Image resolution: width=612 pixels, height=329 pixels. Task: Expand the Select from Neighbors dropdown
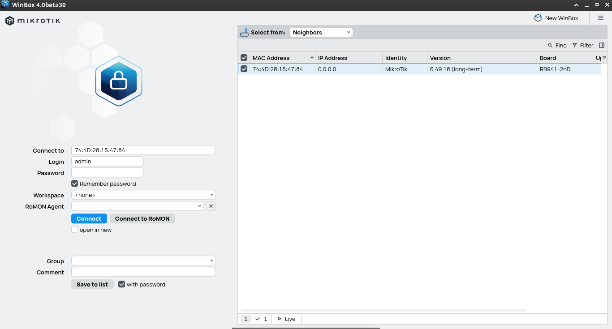(x=321, y=32)
